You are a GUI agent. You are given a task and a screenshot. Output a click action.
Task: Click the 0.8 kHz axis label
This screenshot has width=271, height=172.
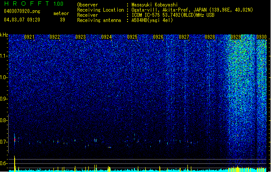(3, 120)
